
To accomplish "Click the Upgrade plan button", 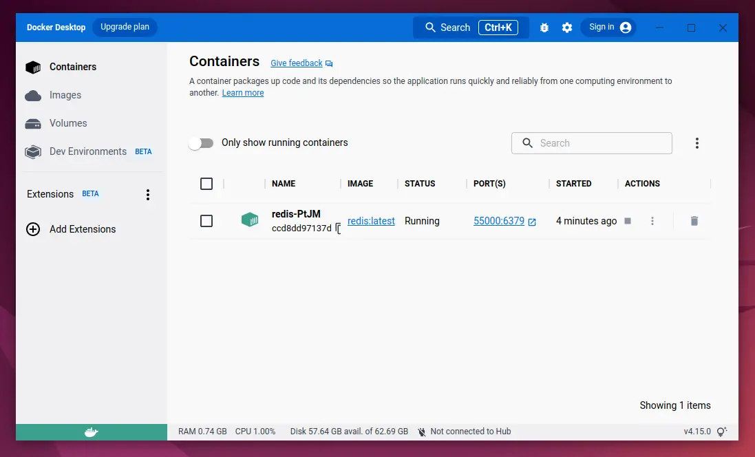I will (125, 27).
